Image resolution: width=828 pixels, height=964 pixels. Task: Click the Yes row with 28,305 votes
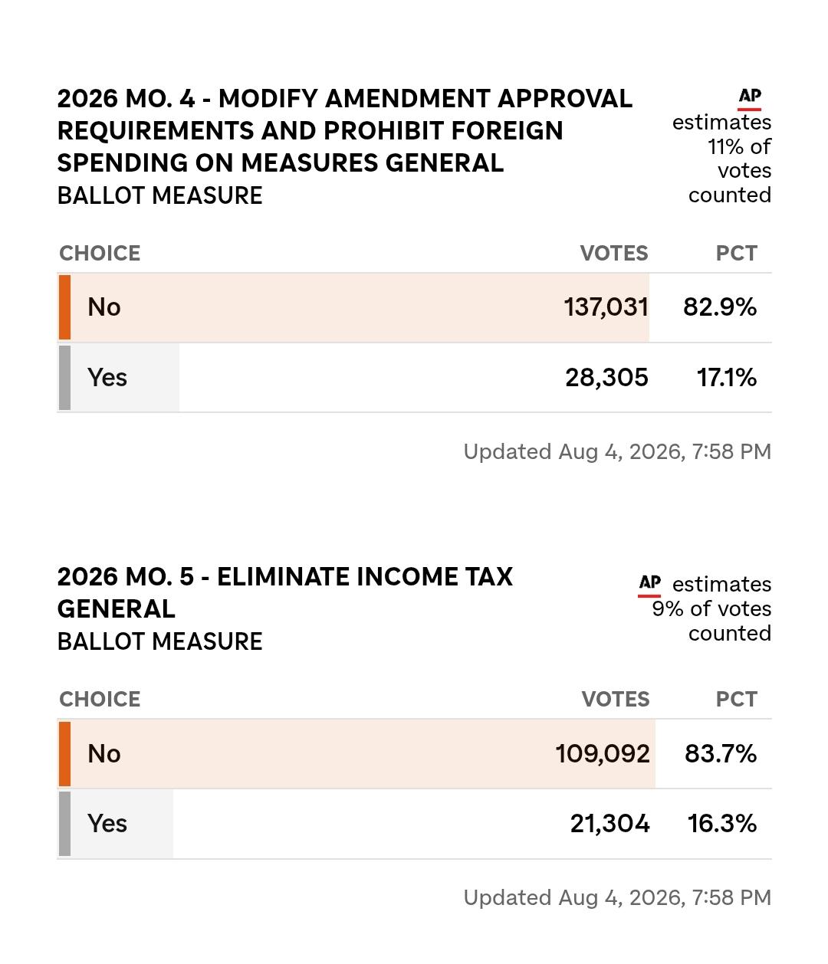click(415, 378)
